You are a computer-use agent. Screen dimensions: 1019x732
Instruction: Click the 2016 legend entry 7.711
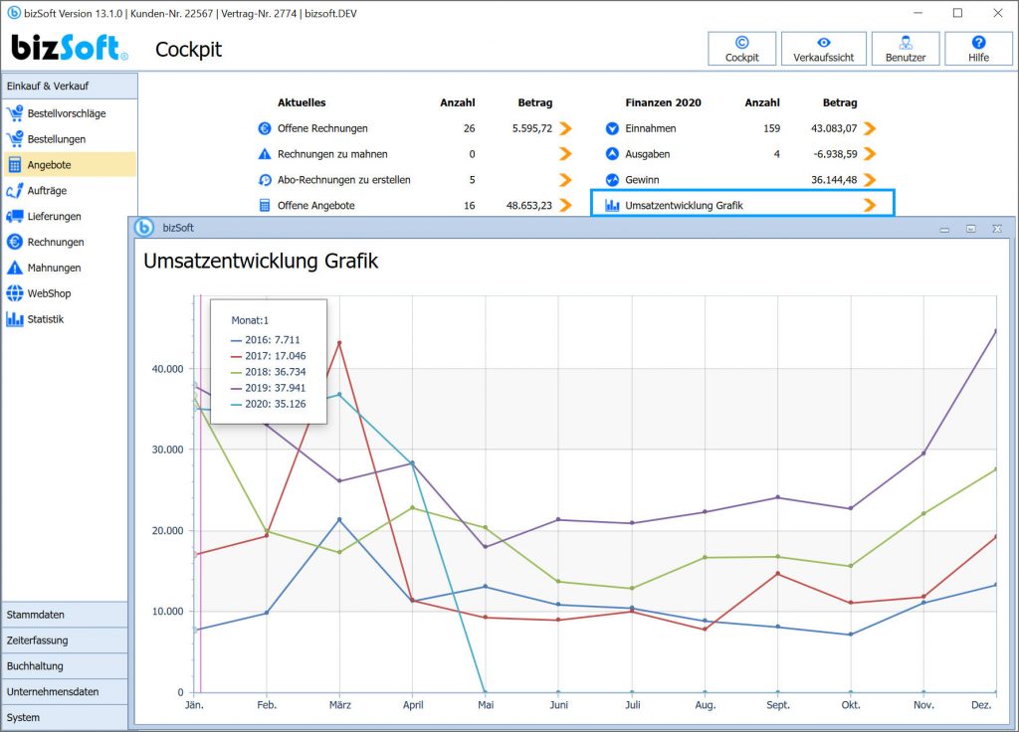pos(265,340)
